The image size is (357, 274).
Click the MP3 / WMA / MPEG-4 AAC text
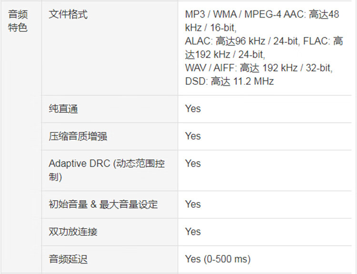(245, 14)
